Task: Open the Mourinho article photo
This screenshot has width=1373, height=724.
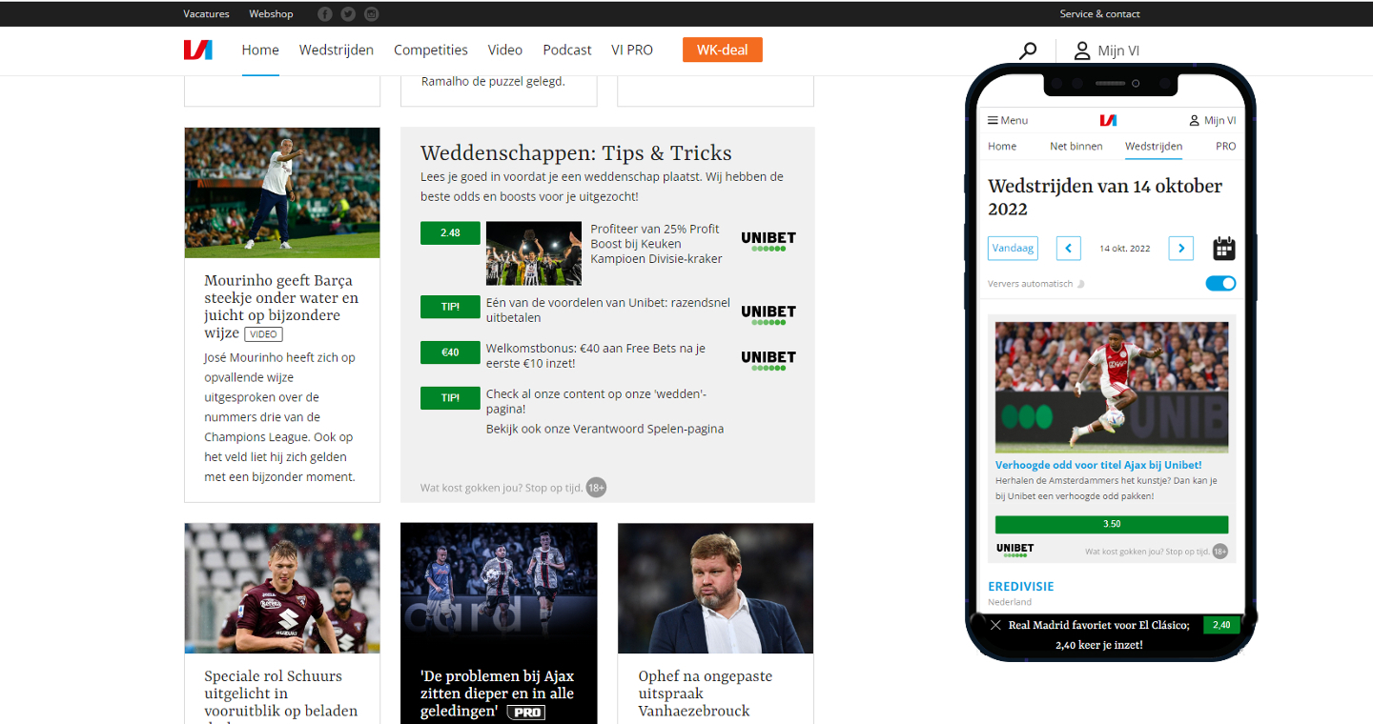Action: tap(282, 192)
